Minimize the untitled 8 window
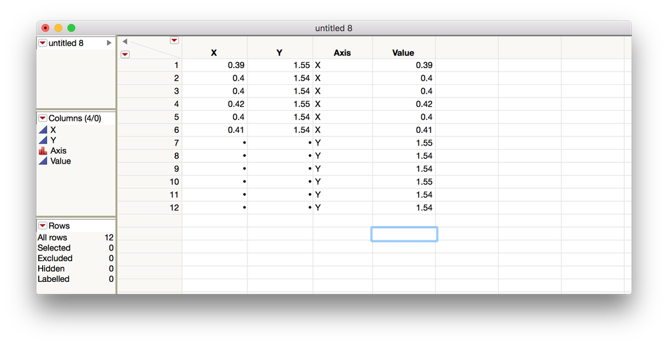The height and width of the screenshot is (346, 668). [58, 28]
